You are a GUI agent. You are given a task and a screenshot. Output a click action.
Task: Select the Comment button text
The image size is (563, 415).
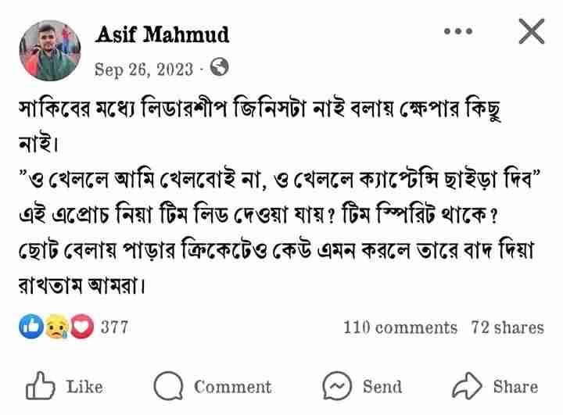233,387
